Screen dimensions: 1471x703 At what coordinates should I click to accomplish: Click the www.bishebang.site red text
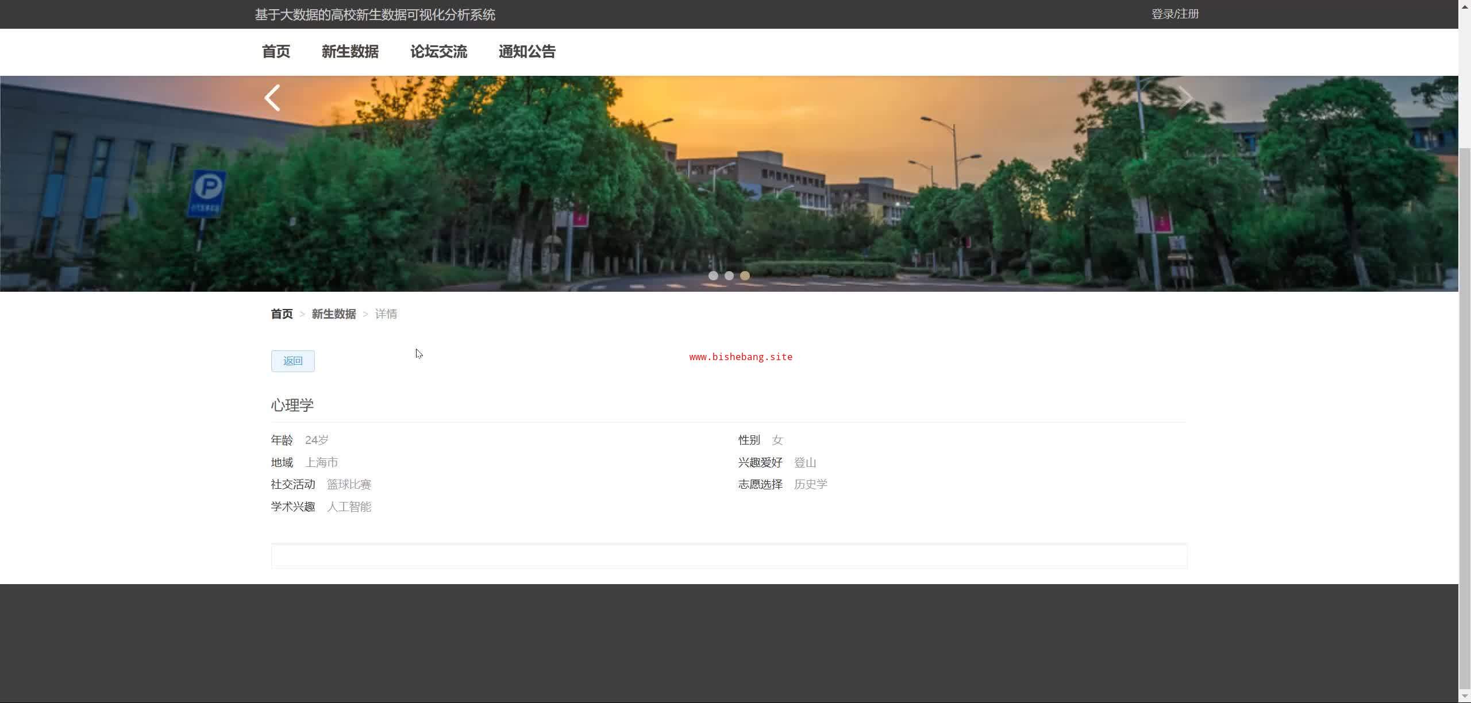[741, 357]
